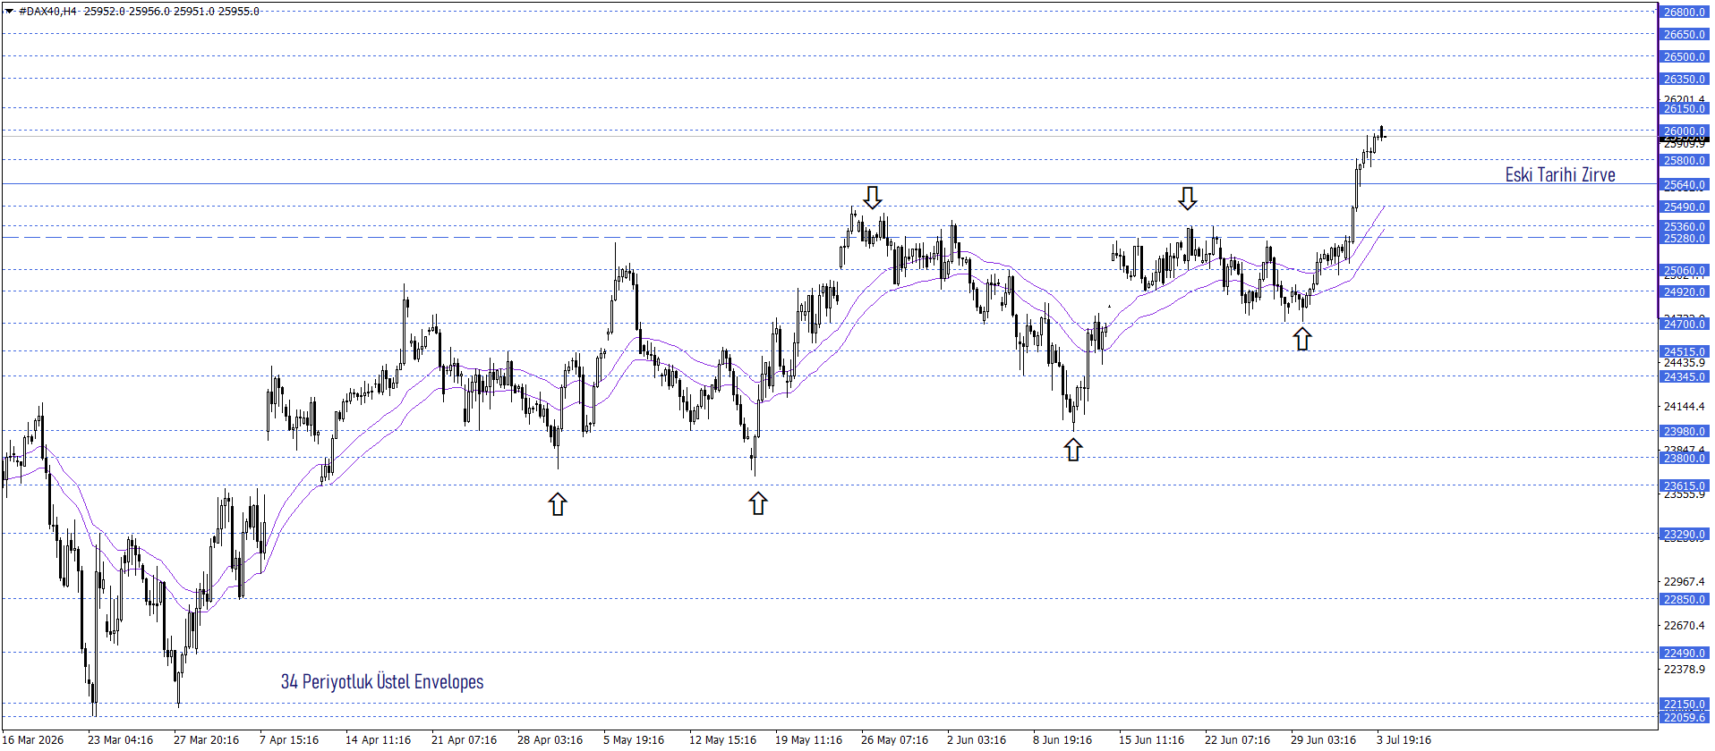Image resolution: width=1715 pixels, height=751 pixels.
Task: Click the 25360.0 price level label
Action: pos(1684,226)
